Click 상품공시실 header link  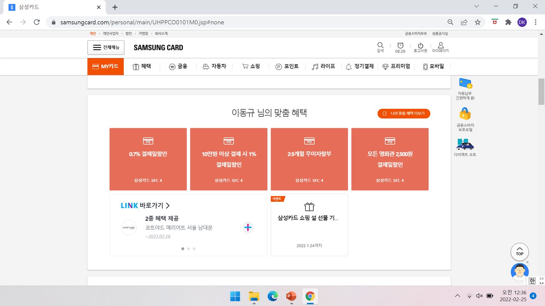pyautogui.click(x=440, y=34)
